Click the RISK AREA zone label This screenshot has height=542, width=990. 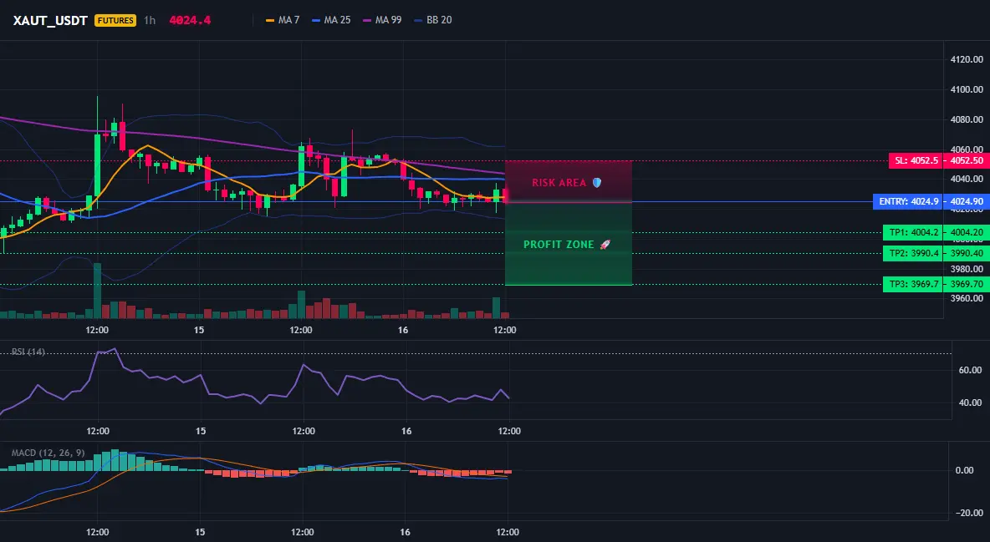559,182
